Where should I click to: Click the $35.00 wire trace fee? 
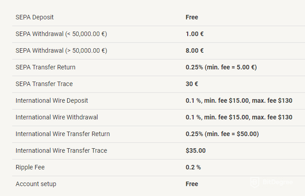[x=195, y=150]
